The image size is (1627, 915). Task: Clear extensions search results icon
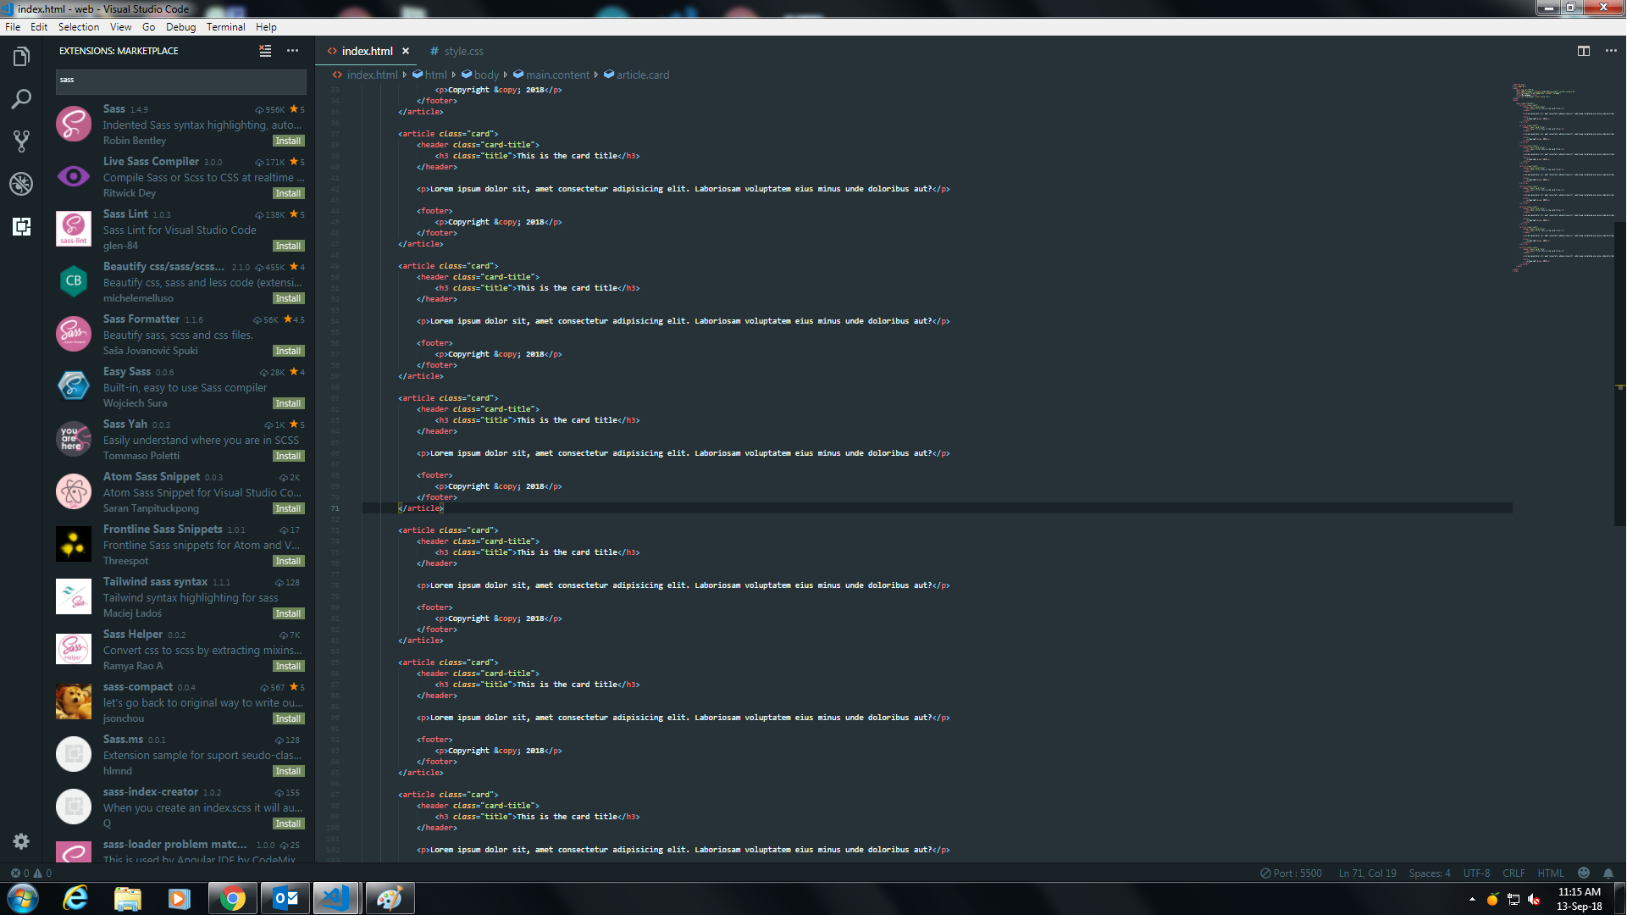(x=265, y=51)
